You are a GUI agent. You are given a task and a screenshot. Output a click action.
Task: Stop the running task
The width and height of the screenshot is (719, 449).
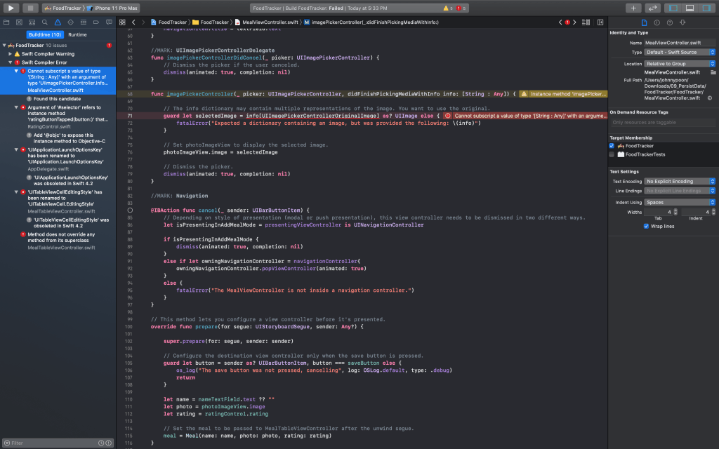click(30, 8)
